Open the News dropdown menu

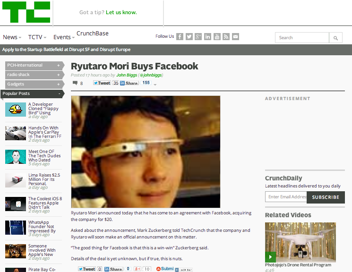point(12,37)
